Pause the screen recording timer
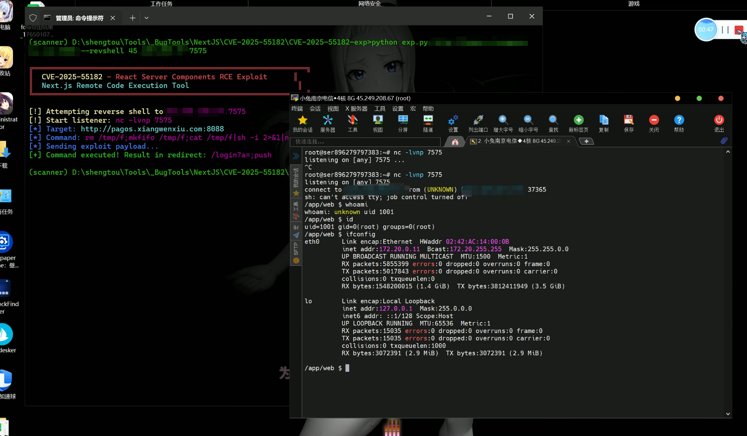This screenshot has height=436, width=747. click(x=725, y=30)
